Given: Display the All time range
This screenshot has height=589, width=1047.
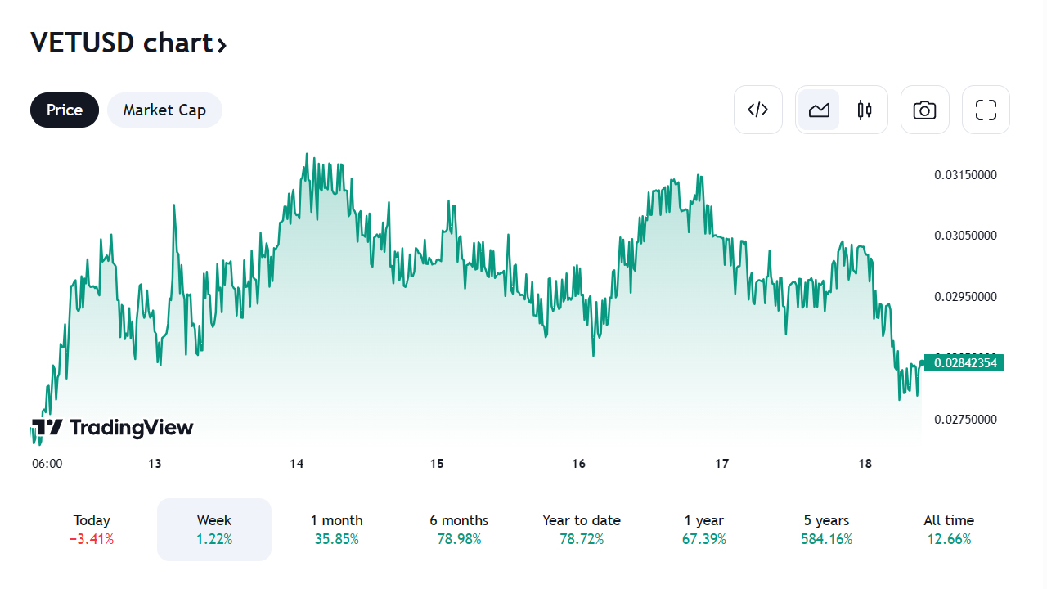Looking at the screenshot, I should (949, 529).
